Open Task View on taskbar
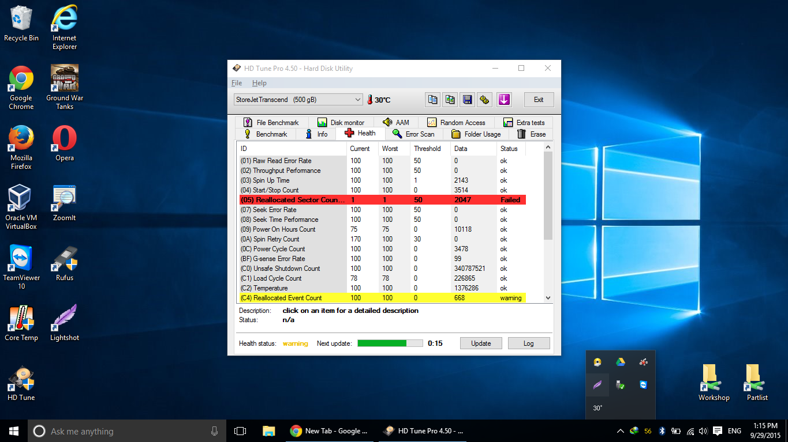Viewport: 788px width, 442px height. pos(240,431)
